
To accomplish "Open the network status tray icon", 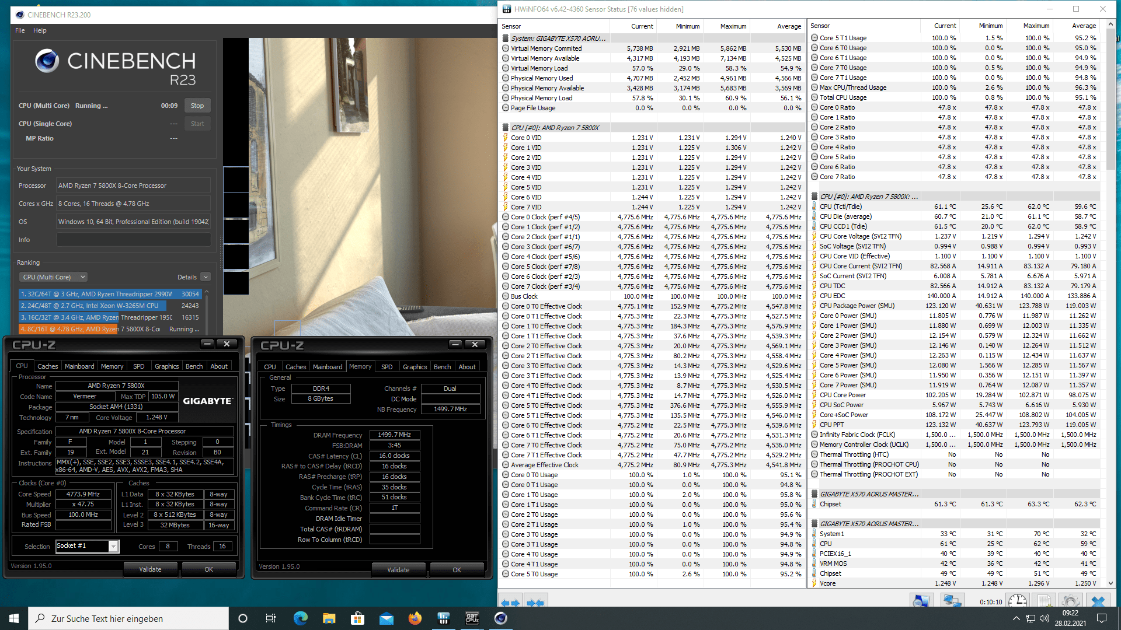I will point(1031,618).
